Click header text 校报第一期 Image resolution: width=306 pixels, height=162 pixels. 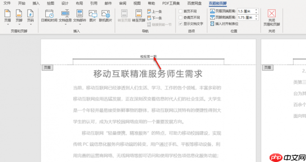[x=148, y=57]
